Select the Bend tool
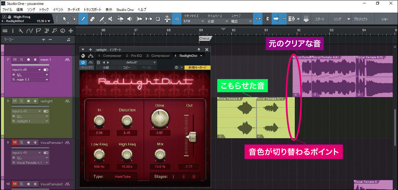 (x=120, y=19)
